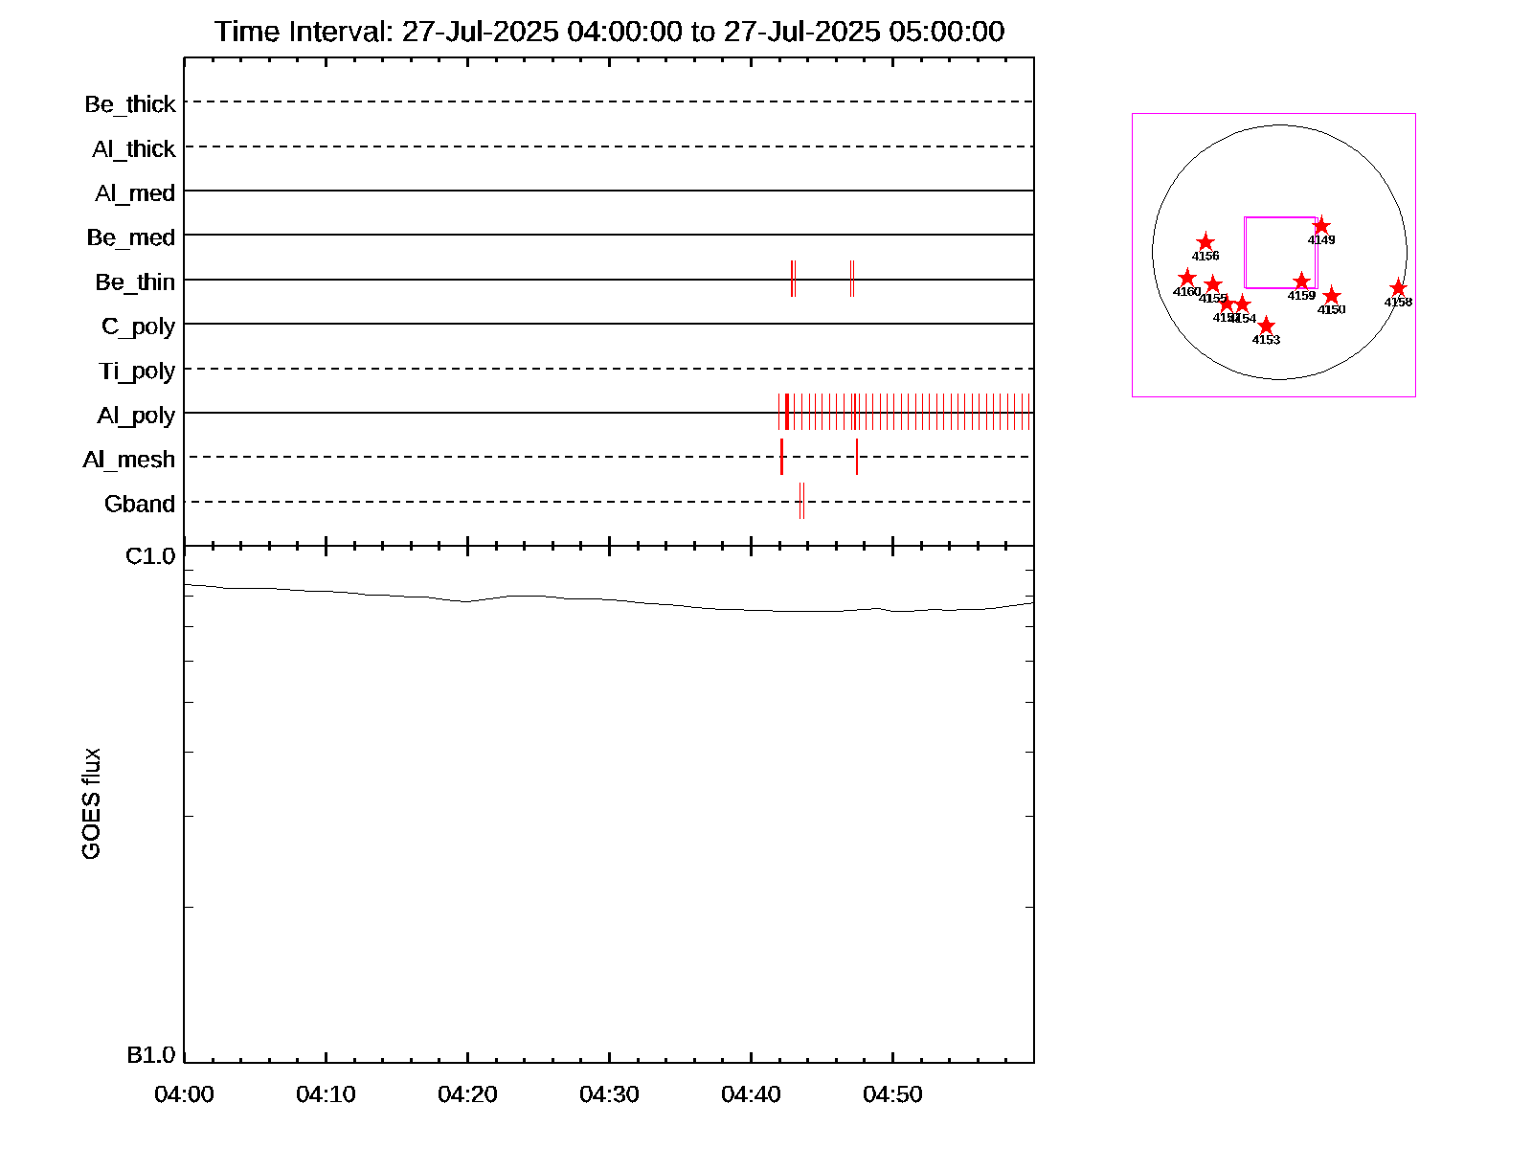Viewport: 1532px width, 1149px height.
Task: Click the Gband exposure marker near 04:43
Action: pos(801,501)
